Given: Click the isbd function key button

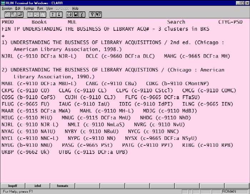Looking at the screenshot, I should click(x=37, y=186).
